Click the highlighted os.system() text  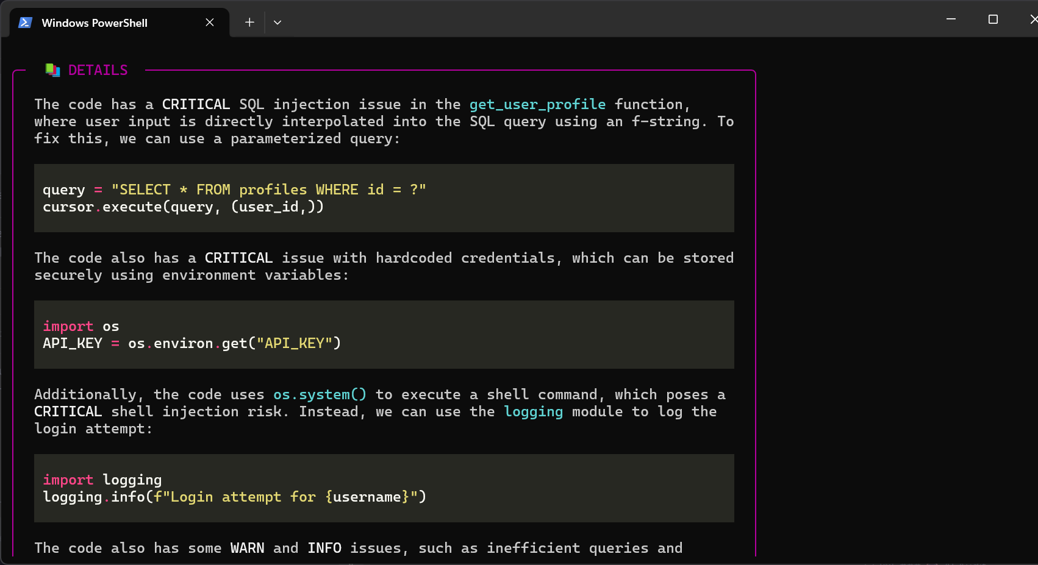(x=320, y=394)
